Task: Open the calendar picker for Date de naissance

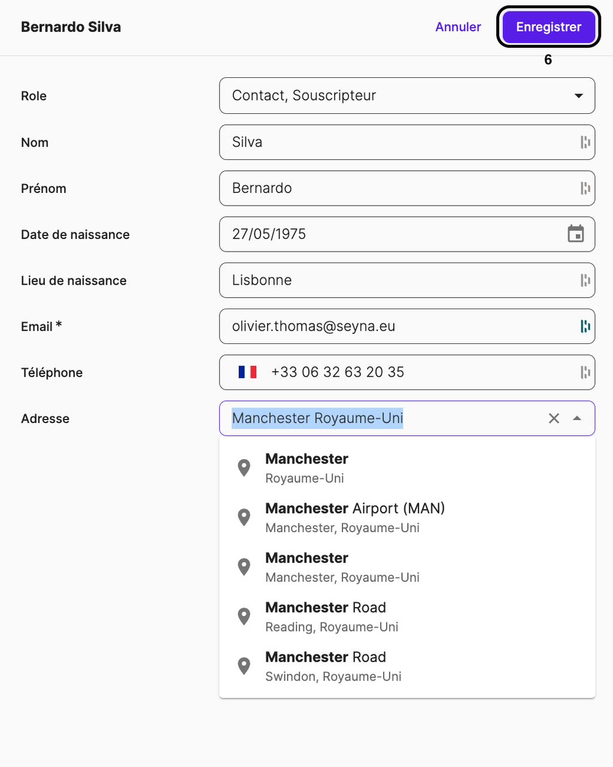Action: click(576, 234)
